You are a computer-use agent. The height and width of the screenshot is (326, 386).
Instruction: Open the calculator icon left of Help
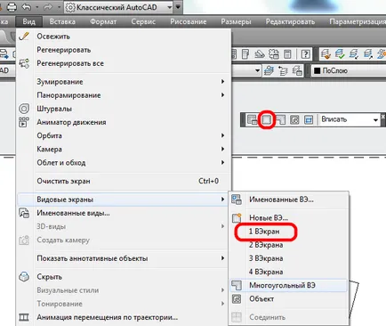(287, 54)
